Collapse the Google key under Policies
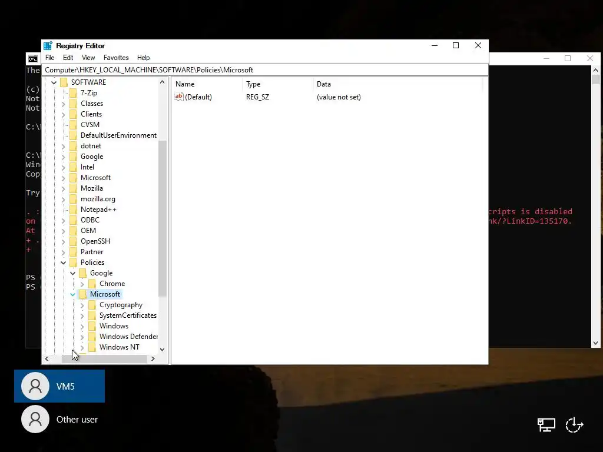Viewport: 603px width, 452px height. [x=72, y=273]
